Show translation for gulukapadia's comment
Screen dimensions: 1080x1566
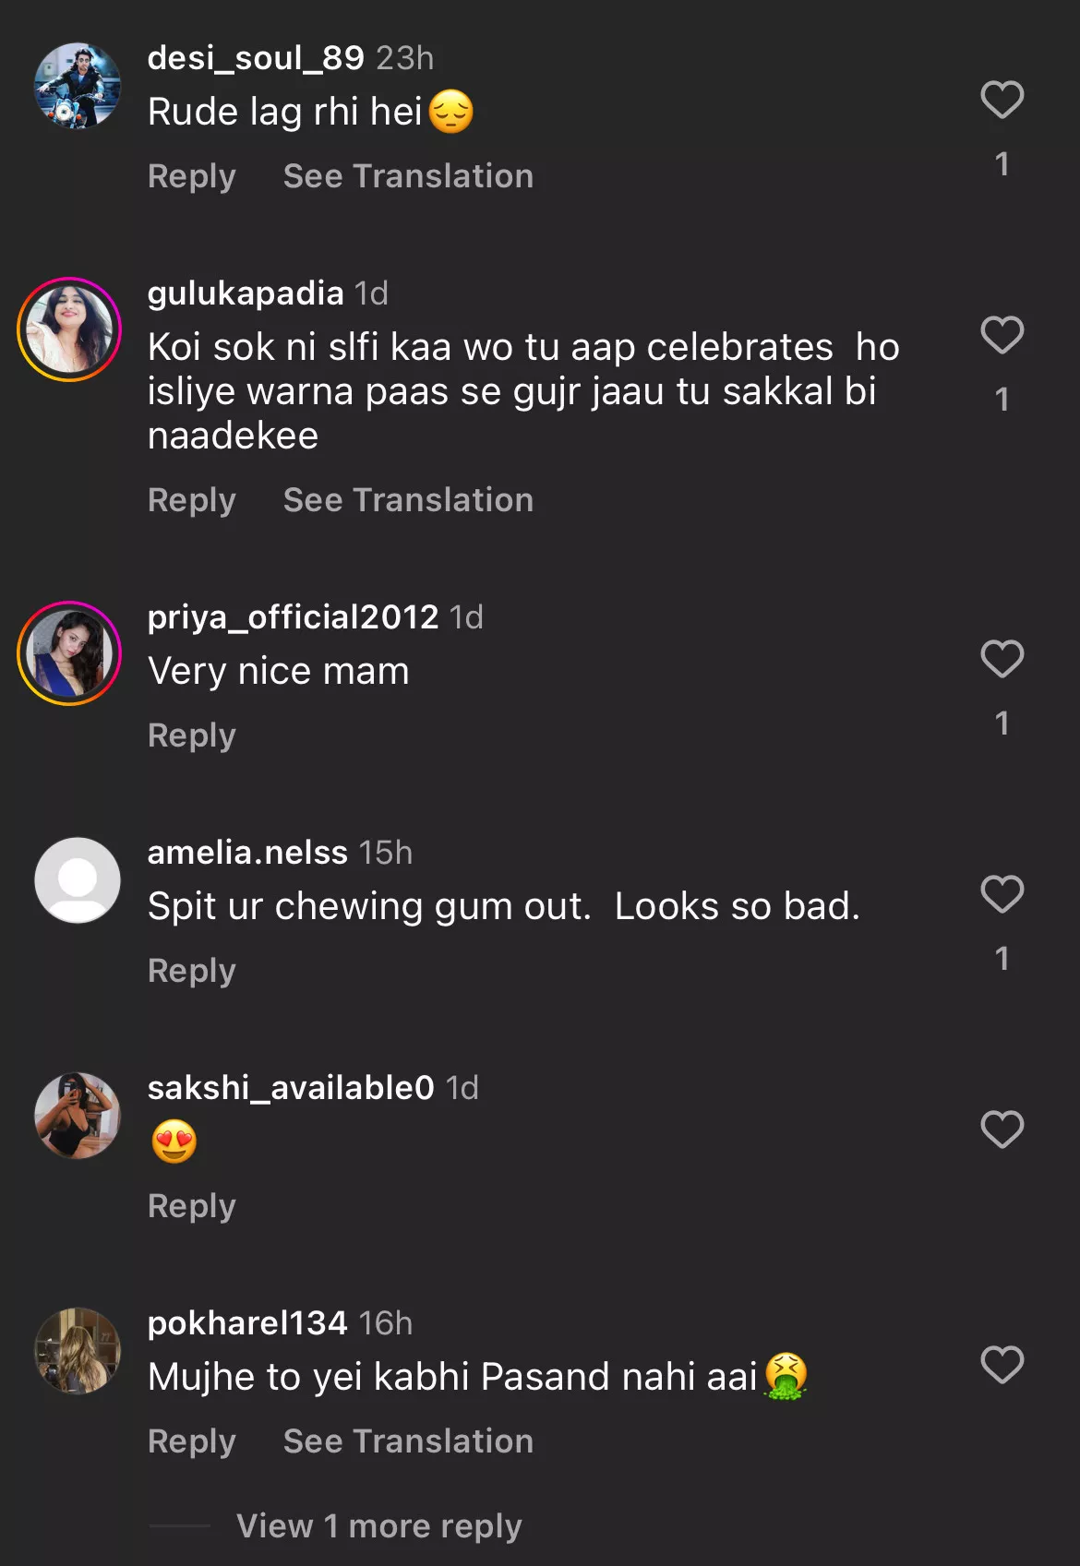pyautogui.click(x=408, y=500)
